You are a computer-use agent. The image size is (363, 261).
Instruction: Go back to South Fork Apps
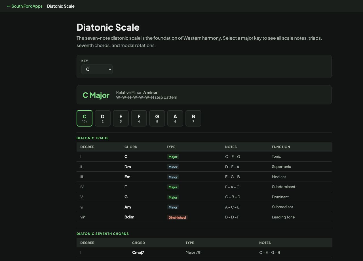point(25,6)
